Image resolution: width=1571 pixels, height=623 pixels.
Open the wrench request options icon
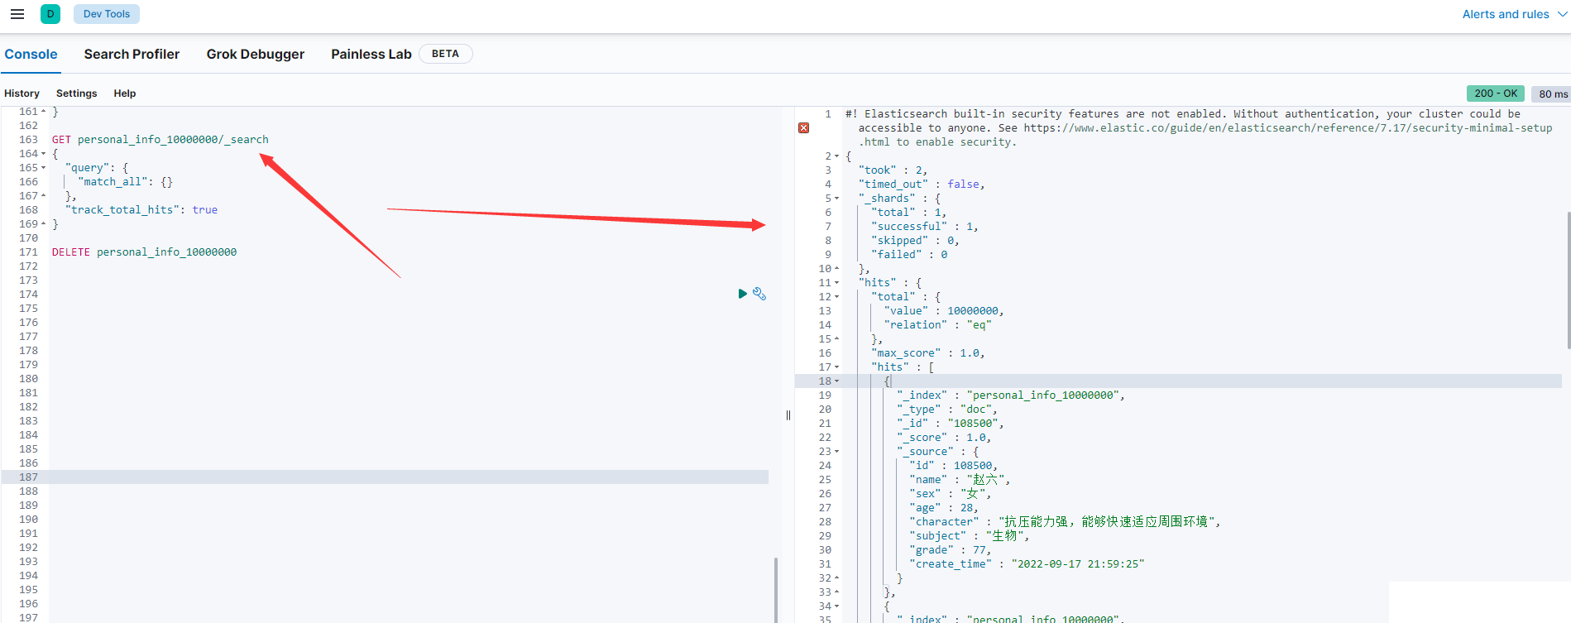click(x=759, y=294)
